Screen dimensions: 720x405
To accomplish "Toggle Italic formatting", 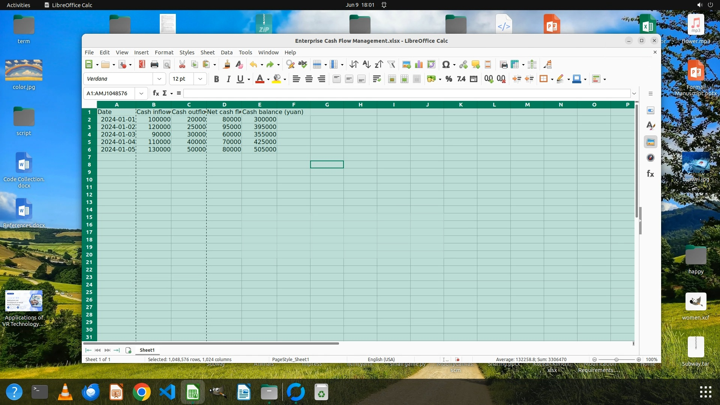I will click(228, 79).
